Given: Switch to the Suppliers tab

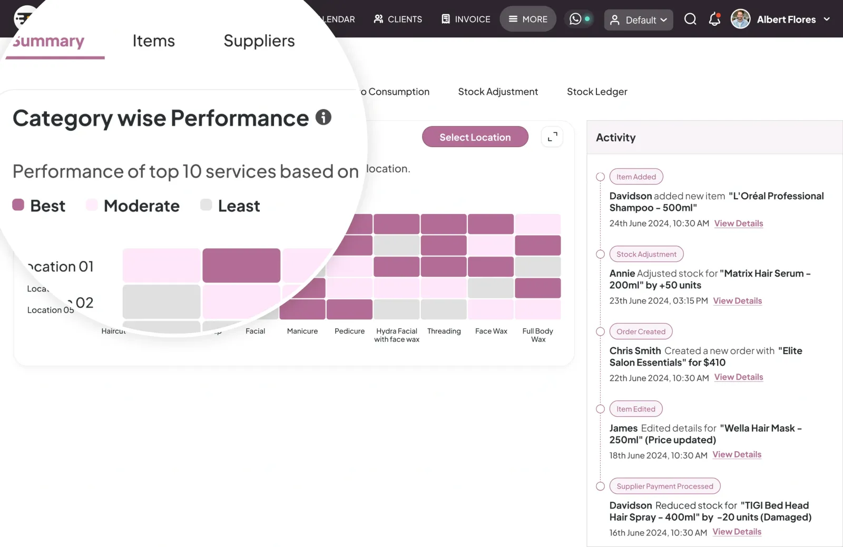Looking at the screenshot, I should (x=259, y=41).
